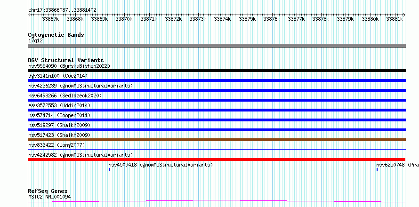
Task: Click the 33870k ruler position
Action: (124, 19)
